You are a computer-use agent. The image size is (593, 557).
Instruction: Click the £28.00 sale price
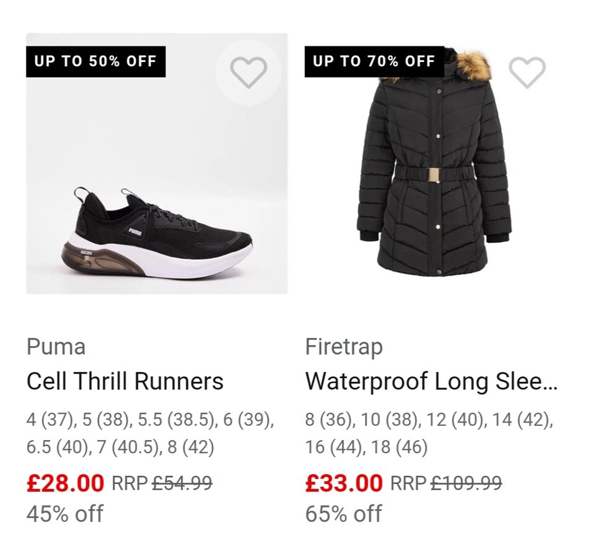65,483
